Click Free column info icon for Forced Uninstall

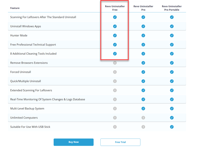pos(115,72)
